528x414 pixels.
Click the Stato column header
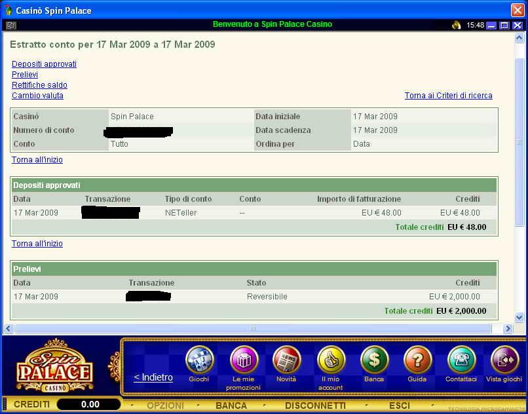256,282
